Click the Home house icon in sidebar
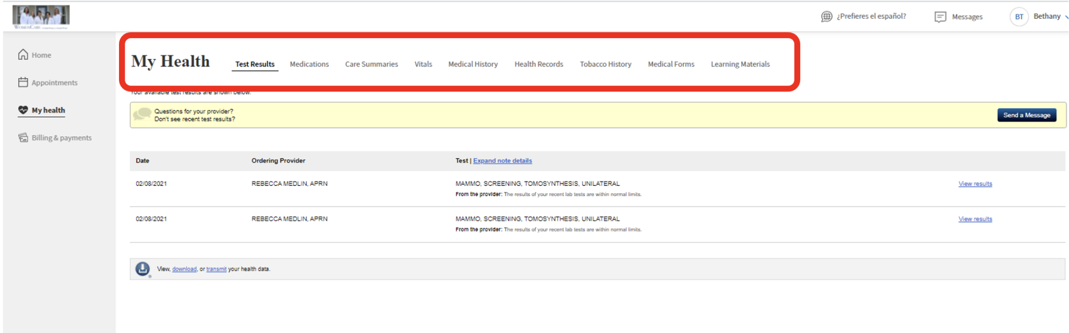This screenshot has width=1069, height=333. [23, 55]
